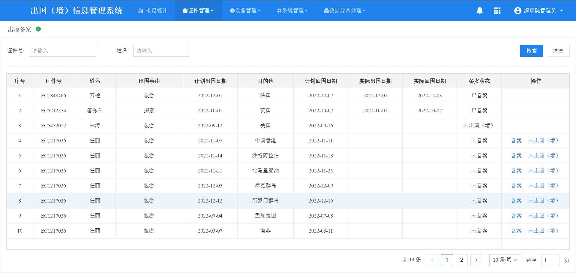Image resolution: width=576 pixels, height=274 pixels.
Task: Click the 清空 clear button
Action: coord(558,51)
